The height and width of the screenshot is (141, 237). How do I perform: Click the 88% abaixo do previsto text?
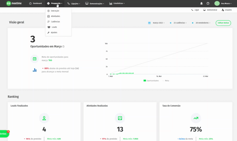[x=60, y=70]
